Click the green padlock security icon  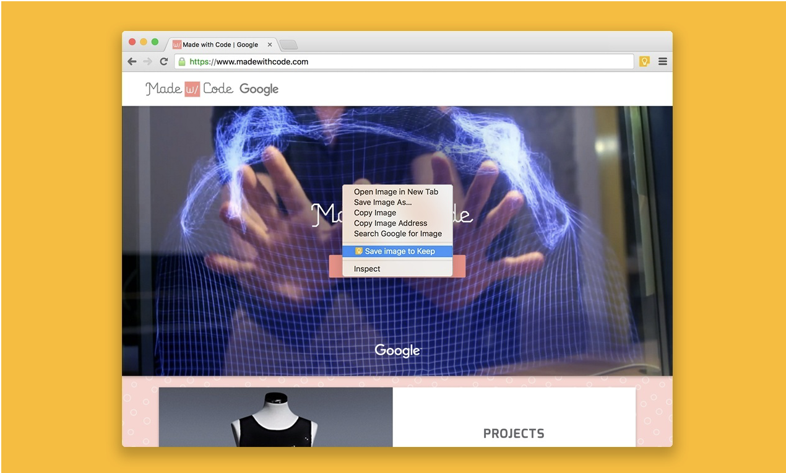(x=181, y=61)
